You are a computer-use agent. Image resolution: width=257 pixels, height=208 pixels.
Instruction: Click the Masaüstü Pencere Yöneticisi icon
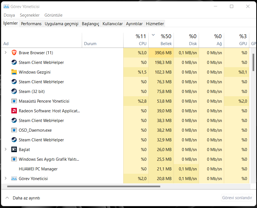tap(14, 101)
